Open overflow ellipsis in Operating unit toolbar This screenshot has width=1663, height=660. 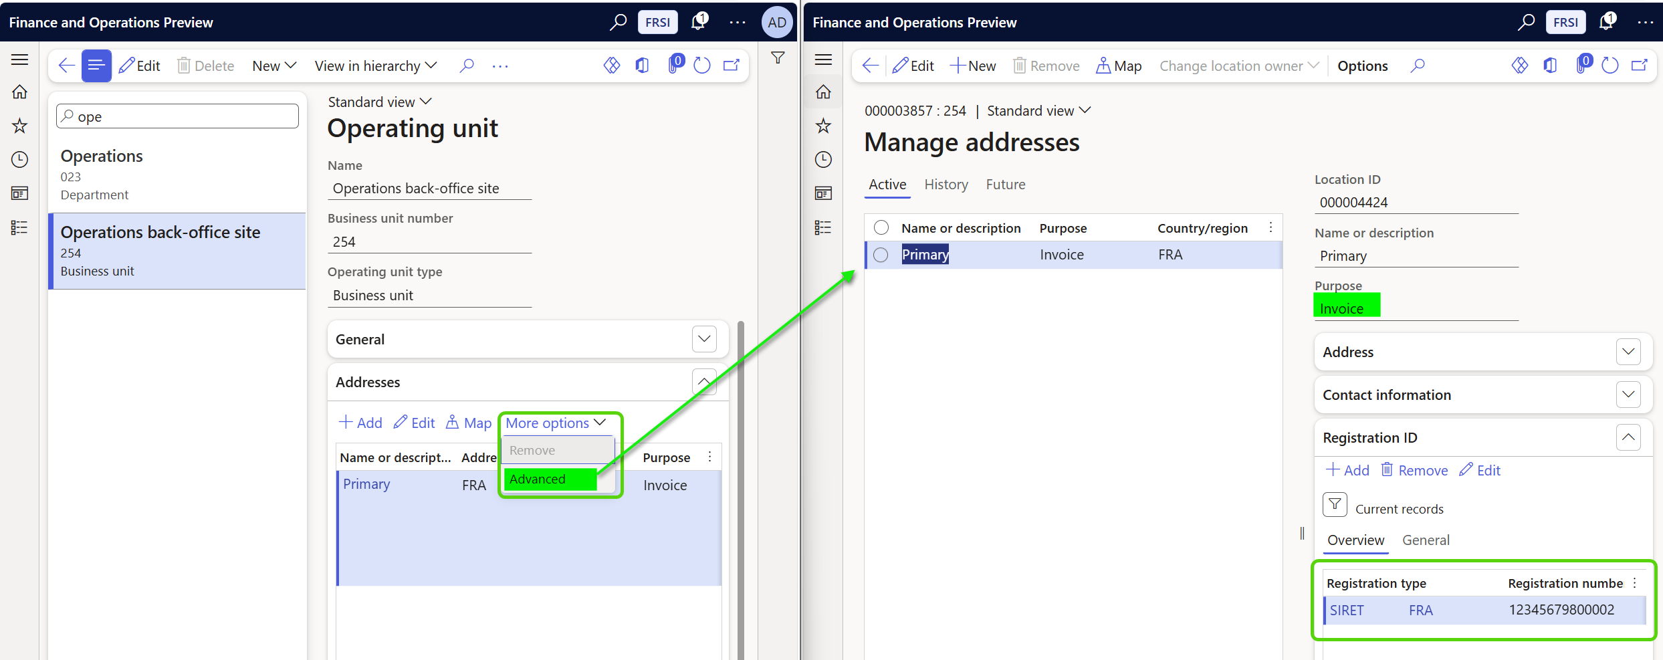(x=500, y=66)
